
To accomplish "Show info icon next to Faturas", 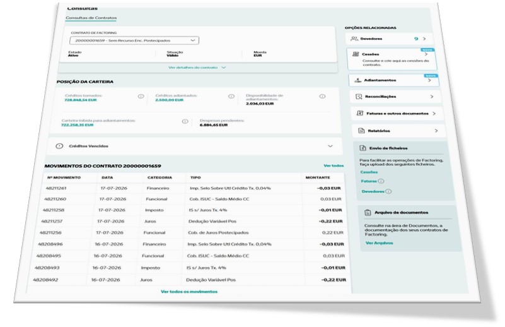I will point(381,181).
